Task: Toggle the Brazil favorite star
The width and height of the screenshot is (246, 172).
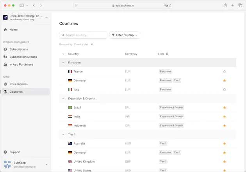Action: tap(225, 107)
